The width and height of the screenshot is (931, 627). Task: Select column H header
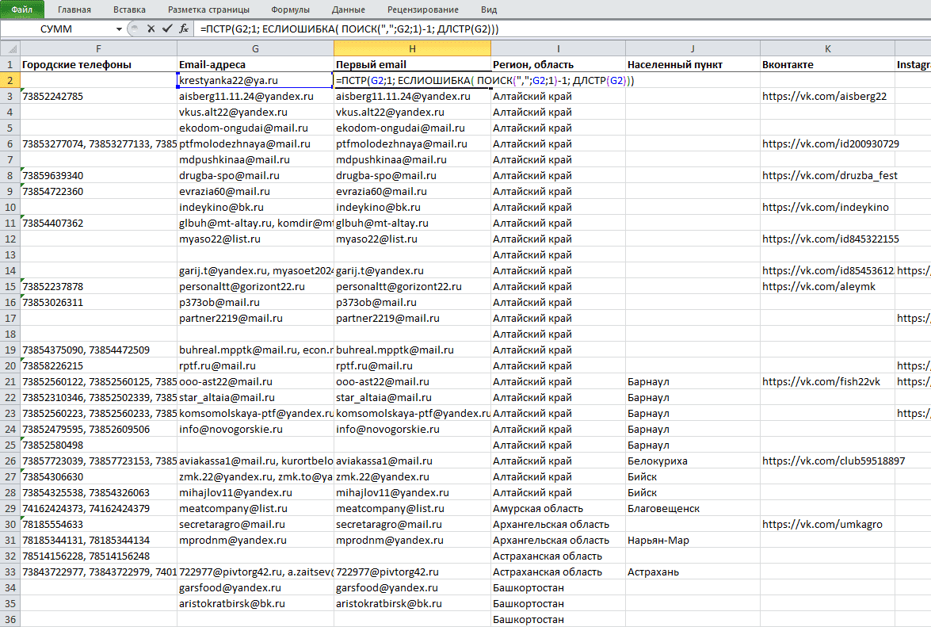[x=412, y=48]
